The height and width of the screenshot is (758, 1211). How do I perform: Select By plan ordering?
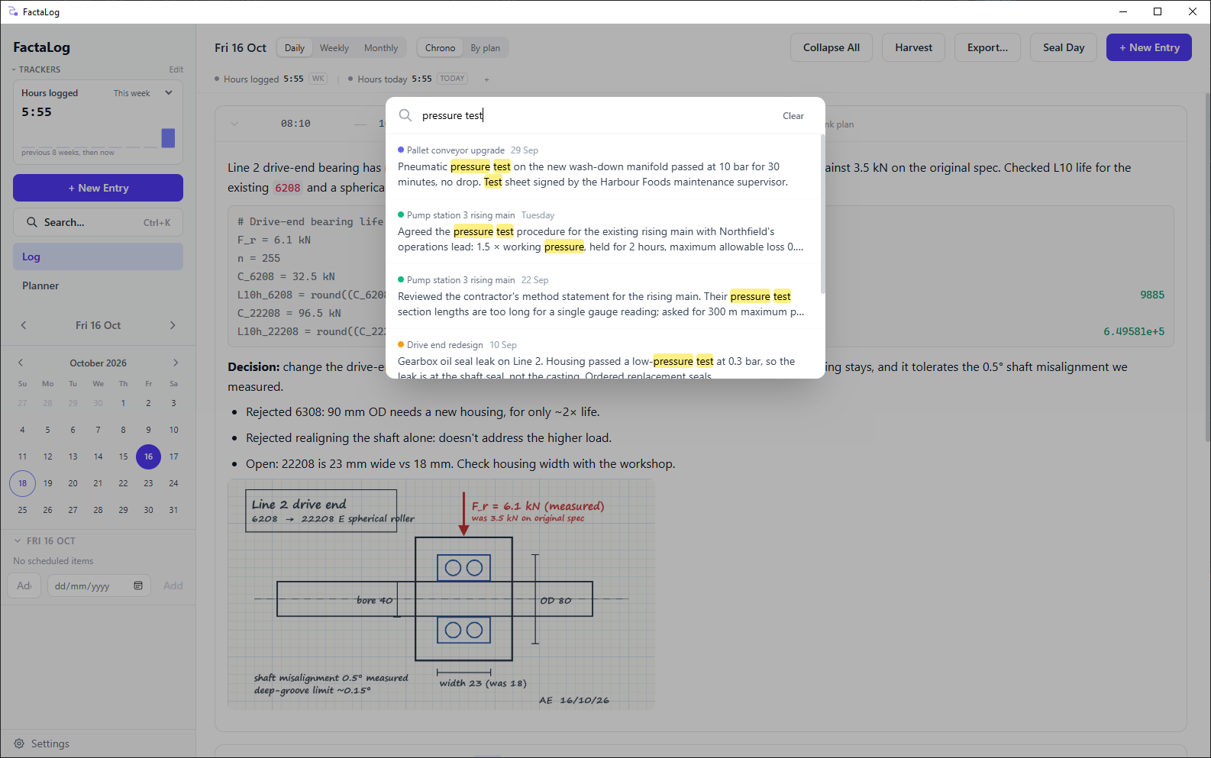pos(486,47)
